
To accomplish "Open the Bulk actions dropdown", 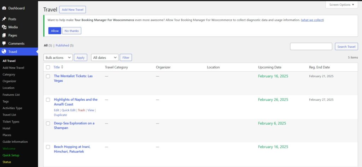I will [x=58, y=58].
